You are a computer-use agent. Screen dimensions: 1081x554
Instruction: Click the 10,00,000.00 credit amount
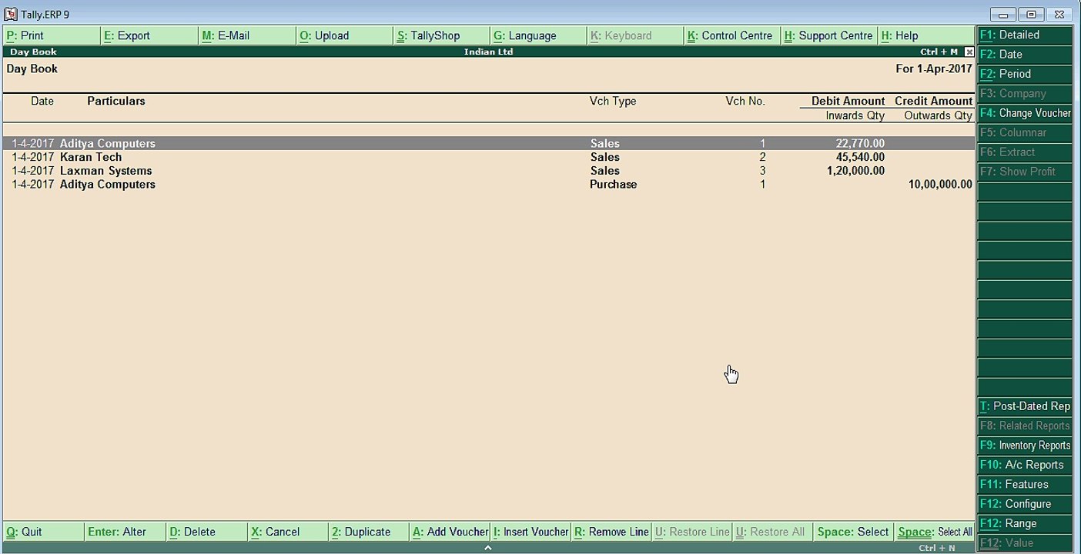click(940, 185)
